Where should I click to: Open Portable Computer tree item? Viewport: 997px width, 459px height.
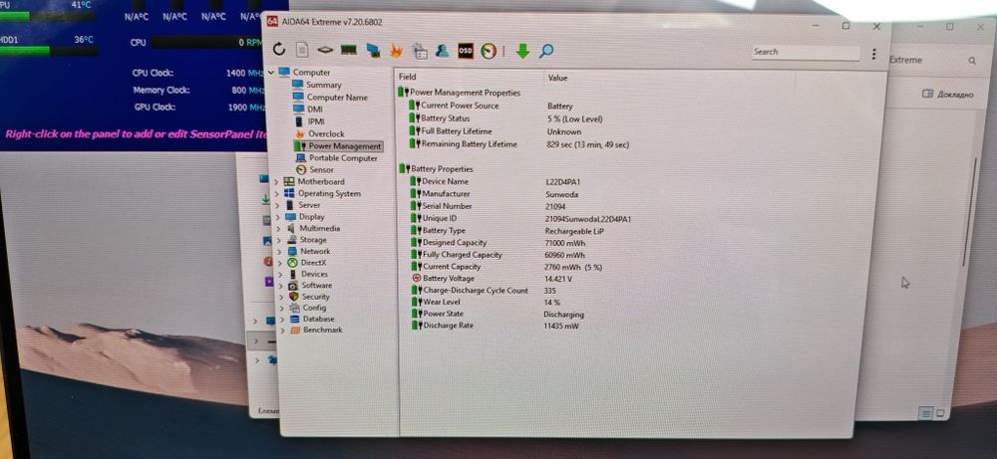coord(343,158)
